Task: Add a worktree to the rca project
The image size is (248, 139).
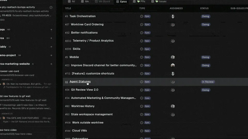Action: pyautogui.click(x=51, y=38)
